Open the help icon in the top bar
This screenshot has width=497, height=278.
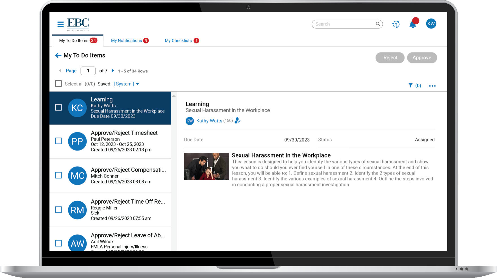point(396,24)
